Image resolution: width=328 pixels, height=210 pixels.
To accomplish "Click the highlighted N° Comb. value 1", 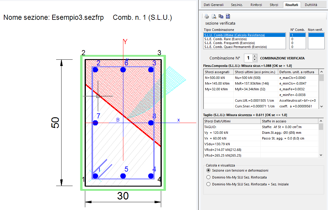I will 298,35.
